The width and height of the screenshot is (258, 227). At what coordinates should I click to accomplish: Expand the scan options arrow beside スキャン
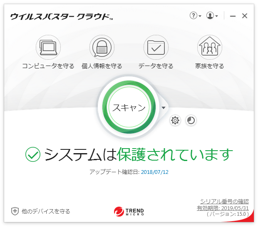click(164, 107)
